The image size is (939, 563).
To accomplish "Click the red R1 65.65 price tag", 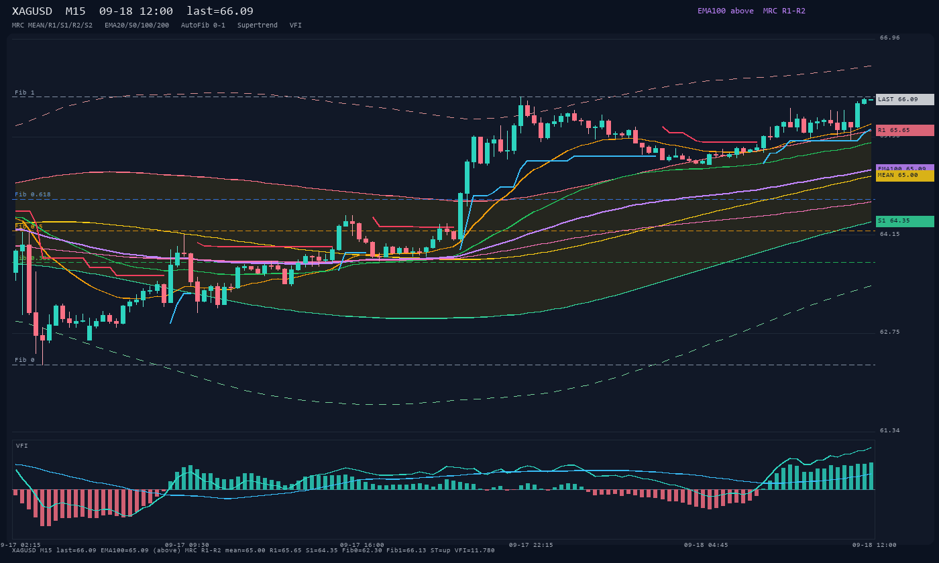I will 905,130.
